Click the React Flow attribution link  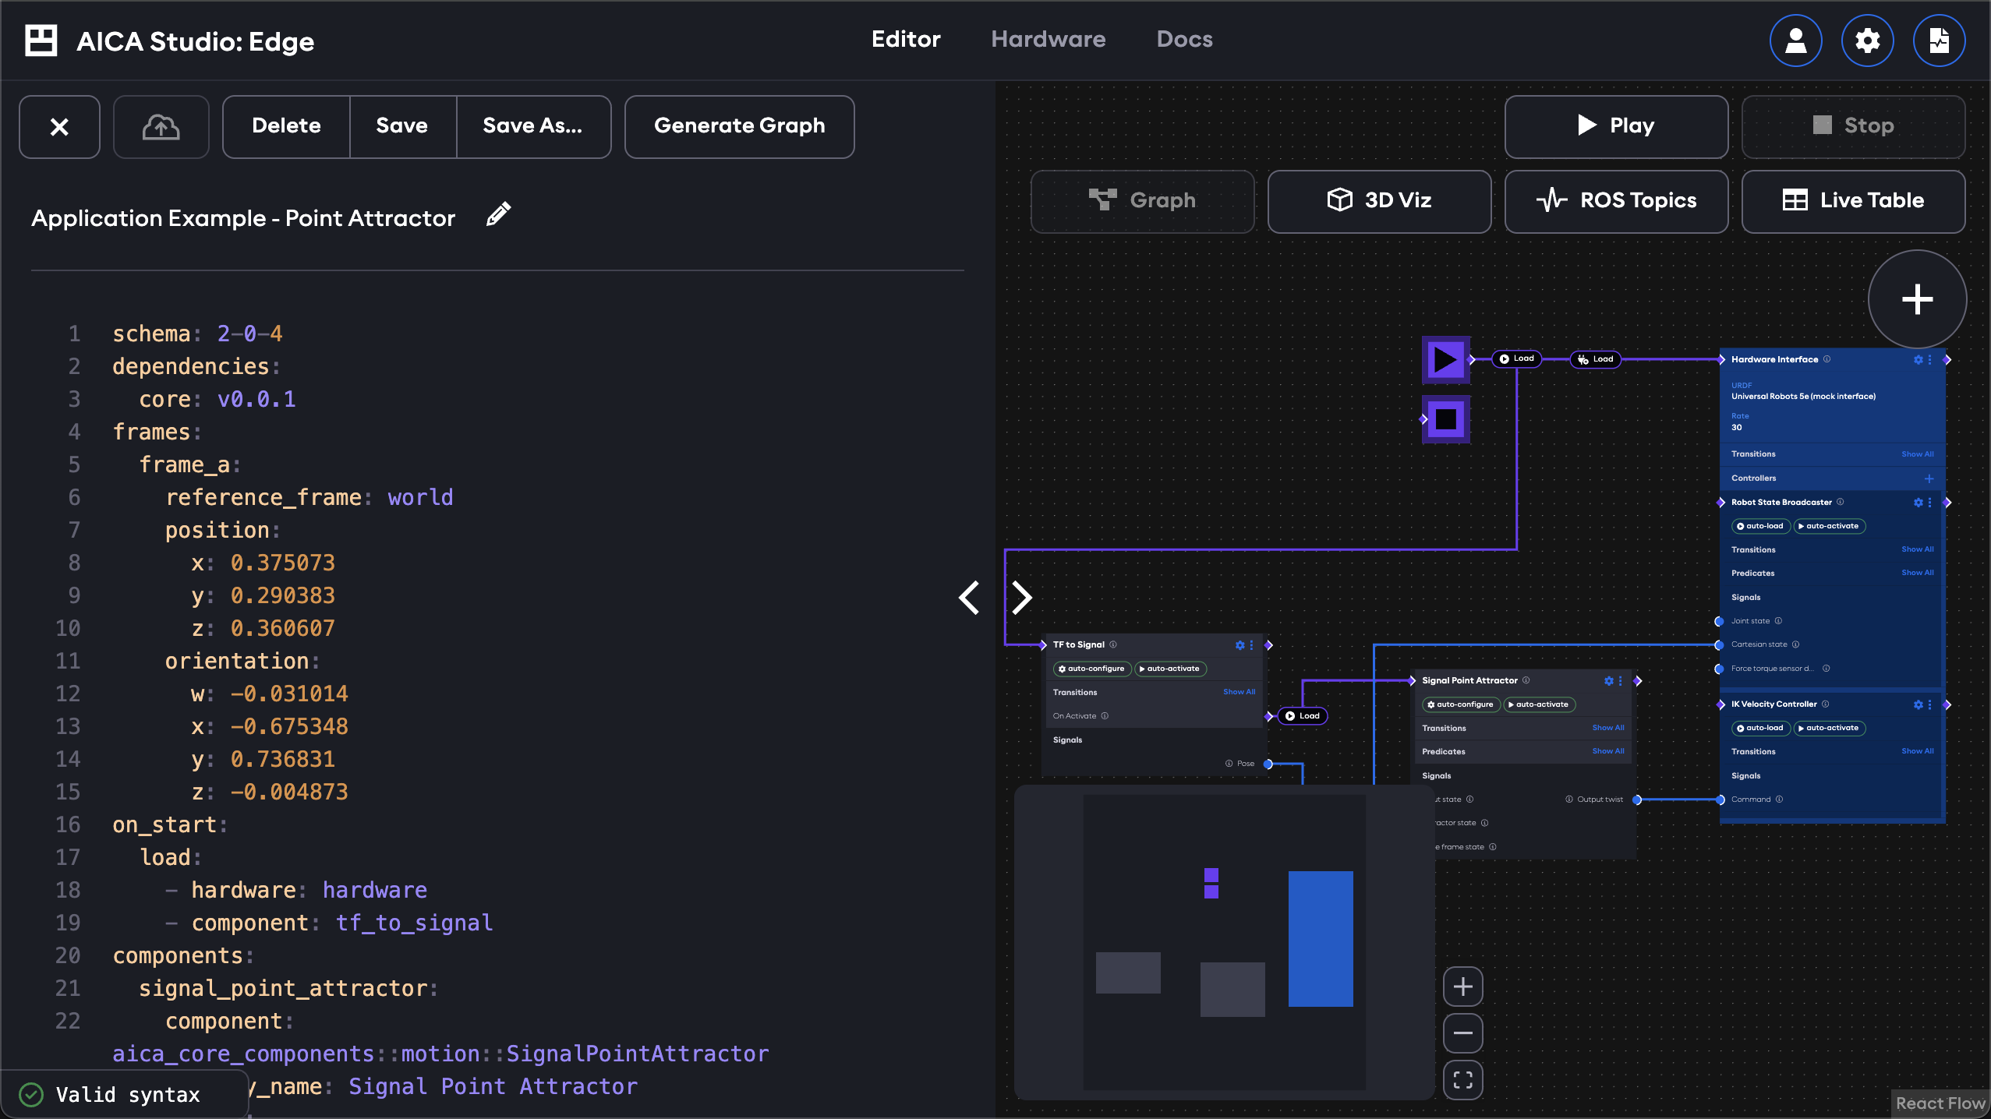point(1940,1103)
